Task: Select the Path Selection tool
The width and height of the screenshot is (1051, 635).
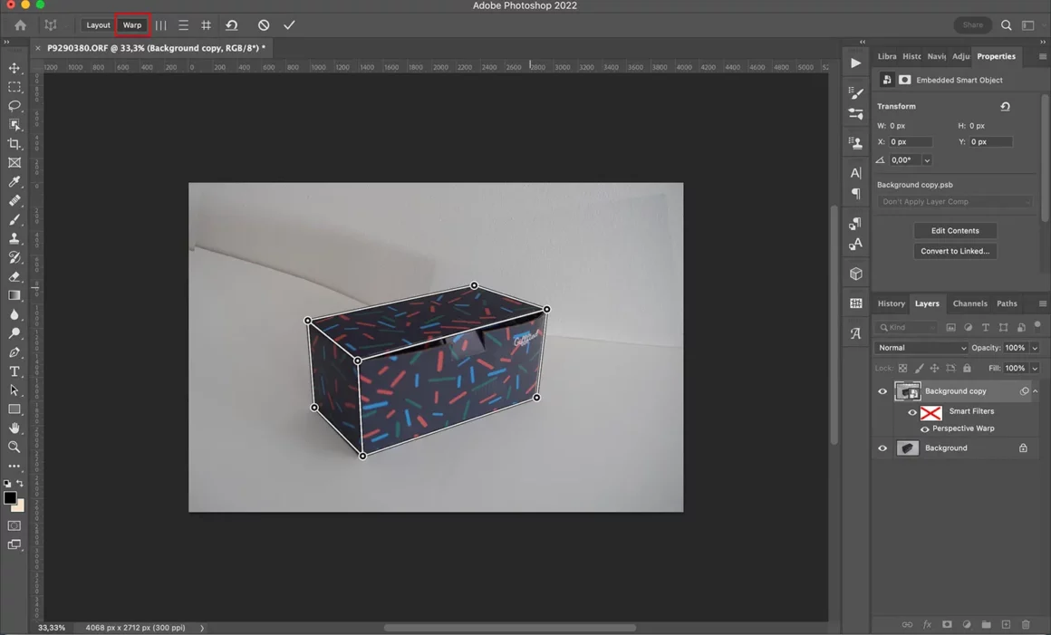Action: [x=14, y=390]
